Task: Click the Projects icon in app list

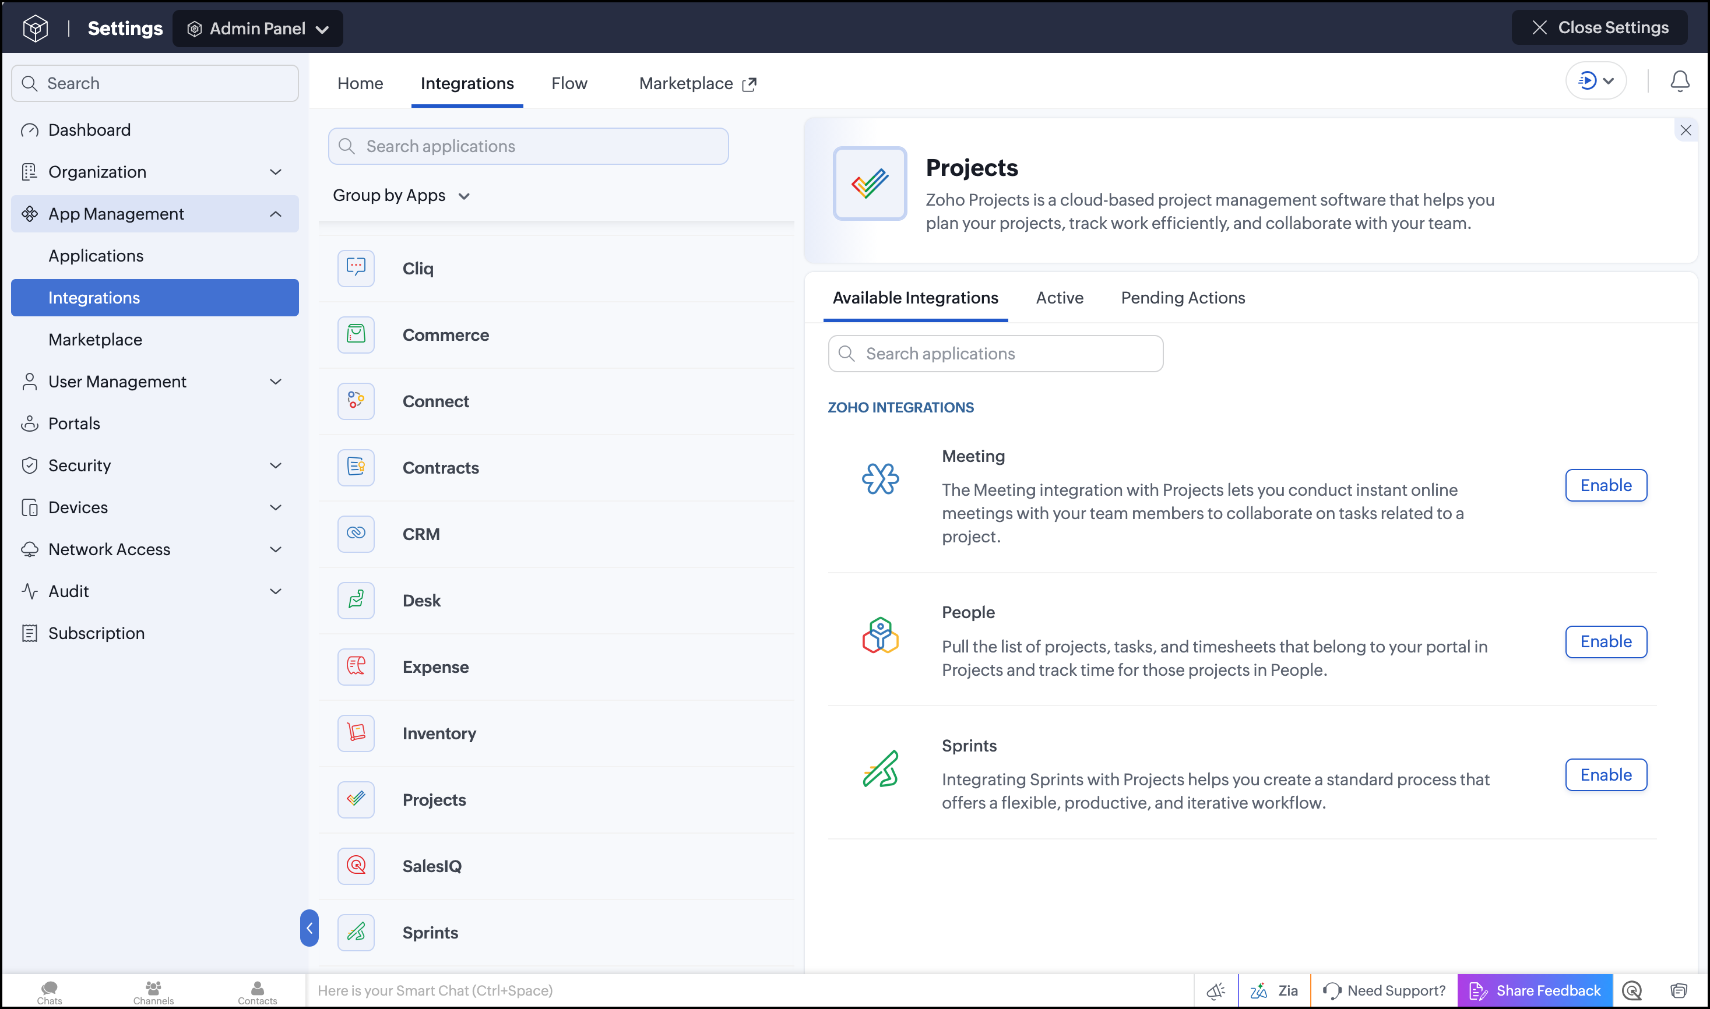Action: coord(356,800)
